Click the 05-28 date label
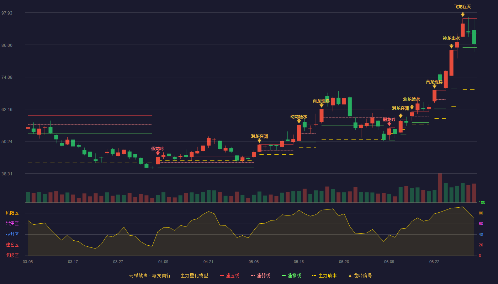This screenshot has height=284, width=498. [x=344, y=262]
